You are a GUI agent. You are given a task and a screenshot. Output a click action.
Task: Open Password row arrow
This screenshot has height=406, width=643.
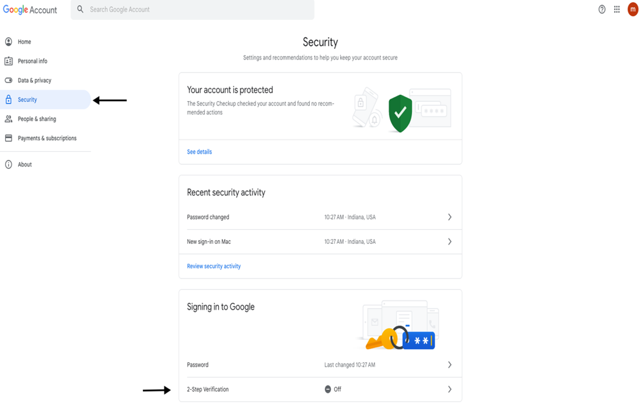point(450,365)
